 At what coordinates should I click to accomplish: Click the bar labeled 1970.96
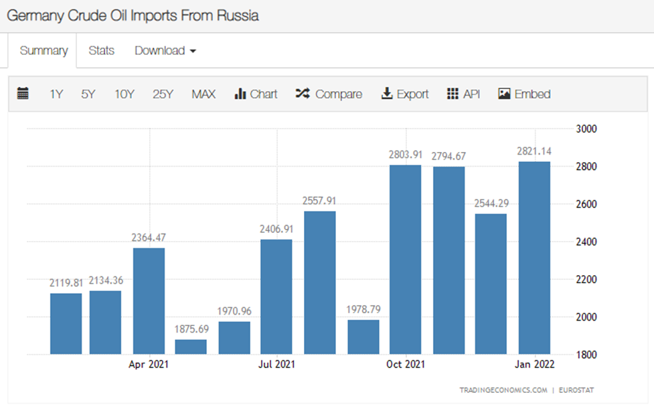click(x=234, y=338)
